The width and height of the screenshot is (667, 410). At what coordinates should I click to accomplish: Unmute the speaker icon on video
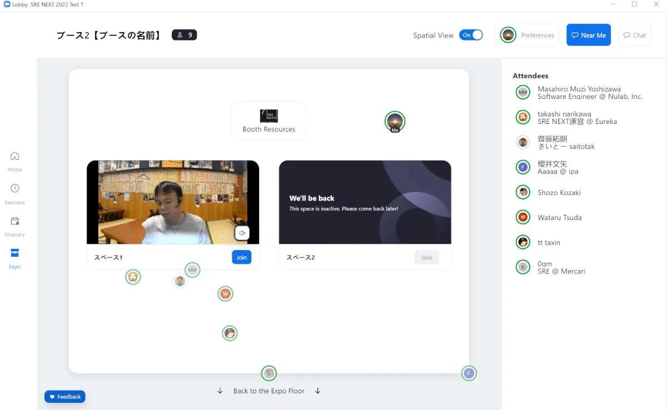[242, 233]
